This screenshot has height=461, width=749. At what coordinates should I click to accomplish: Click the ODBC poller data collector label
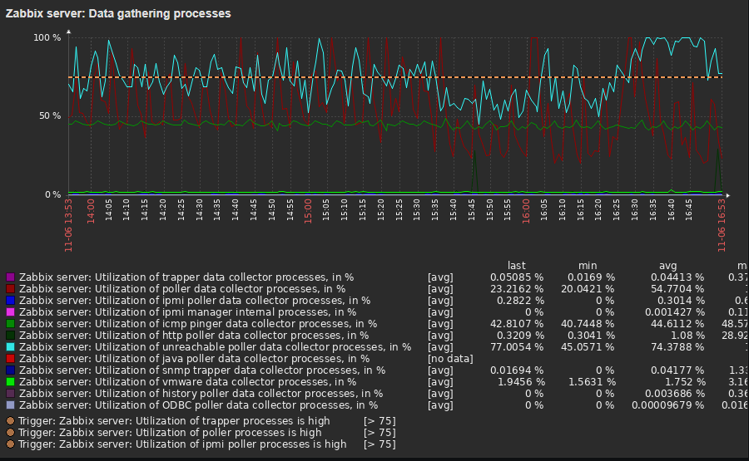coord(198,405)
